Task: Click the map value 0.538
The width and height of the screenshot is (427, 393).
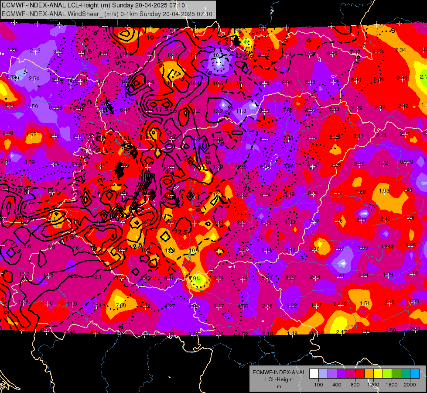Action: click(x=55, y=108)
